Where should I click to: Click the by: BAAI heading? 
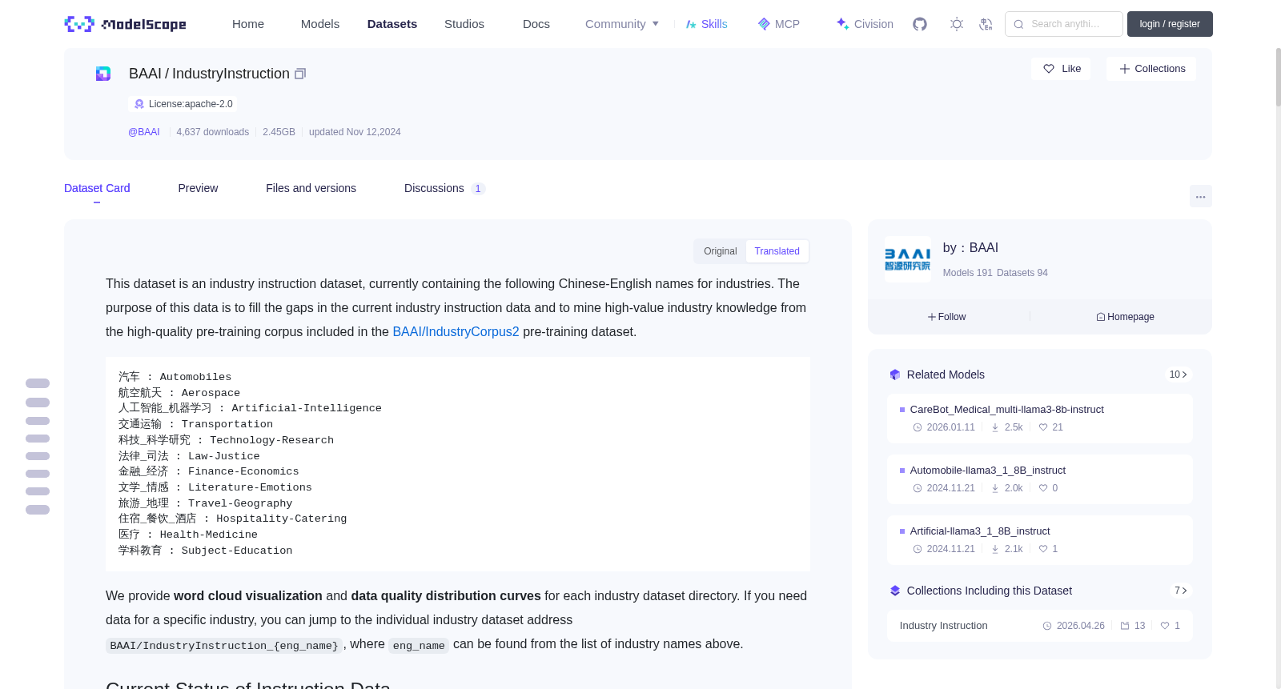[970, 248]
